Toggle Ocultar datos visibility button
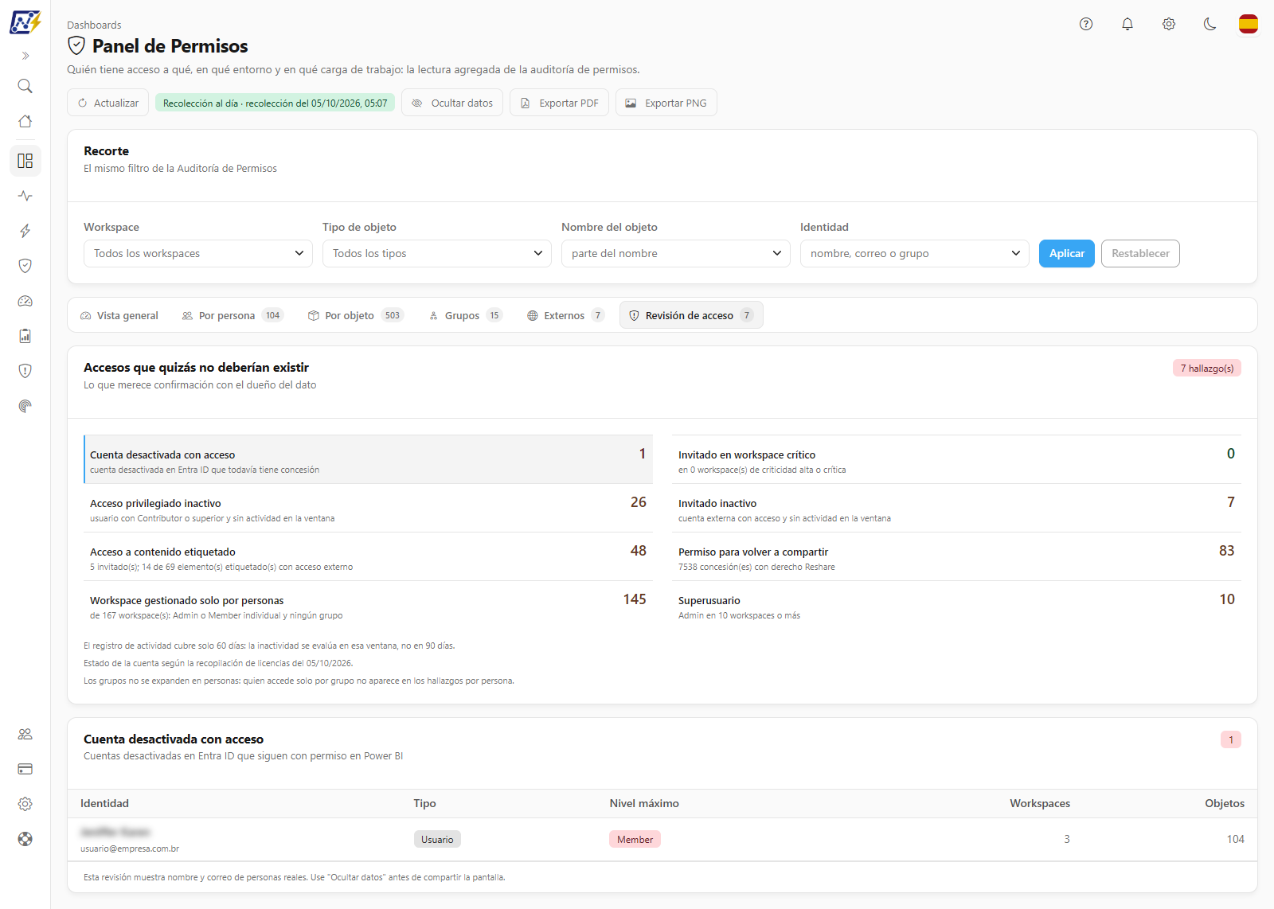 click(x=452, y=103)
